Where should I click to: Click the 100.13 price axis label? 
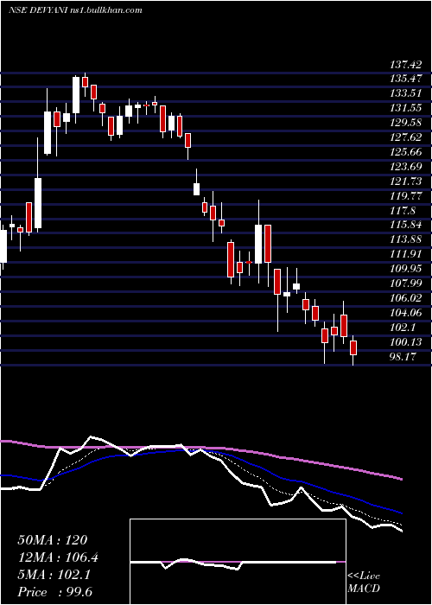coord(405,342)
